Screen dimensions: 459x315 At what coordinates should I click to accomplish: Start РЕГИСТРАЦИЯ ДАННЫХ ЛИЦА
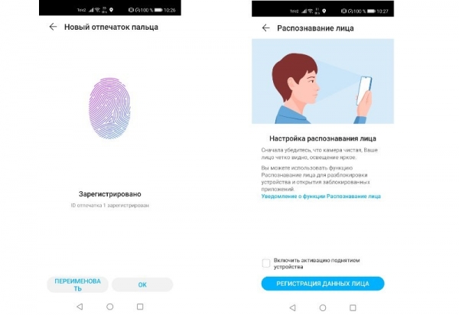point(323,284)
